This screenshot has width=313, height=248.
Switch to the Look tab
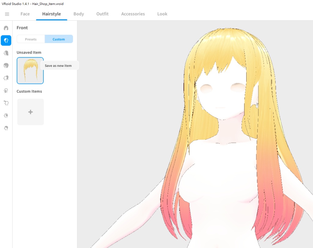(x=162, y=14)
